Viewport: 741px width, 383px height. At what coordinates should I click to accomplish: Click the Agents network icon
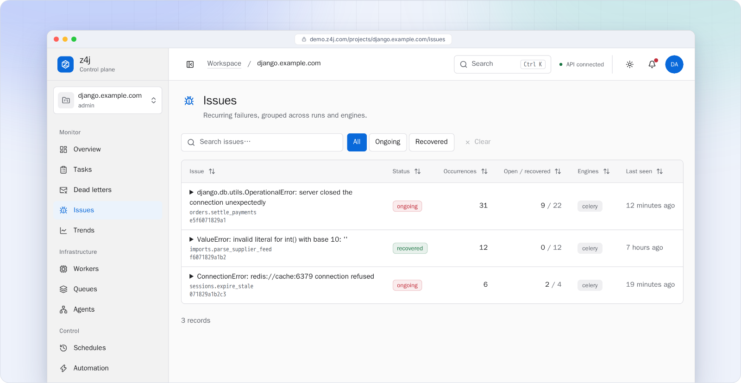pyautogui.click(x=63, y=309)
